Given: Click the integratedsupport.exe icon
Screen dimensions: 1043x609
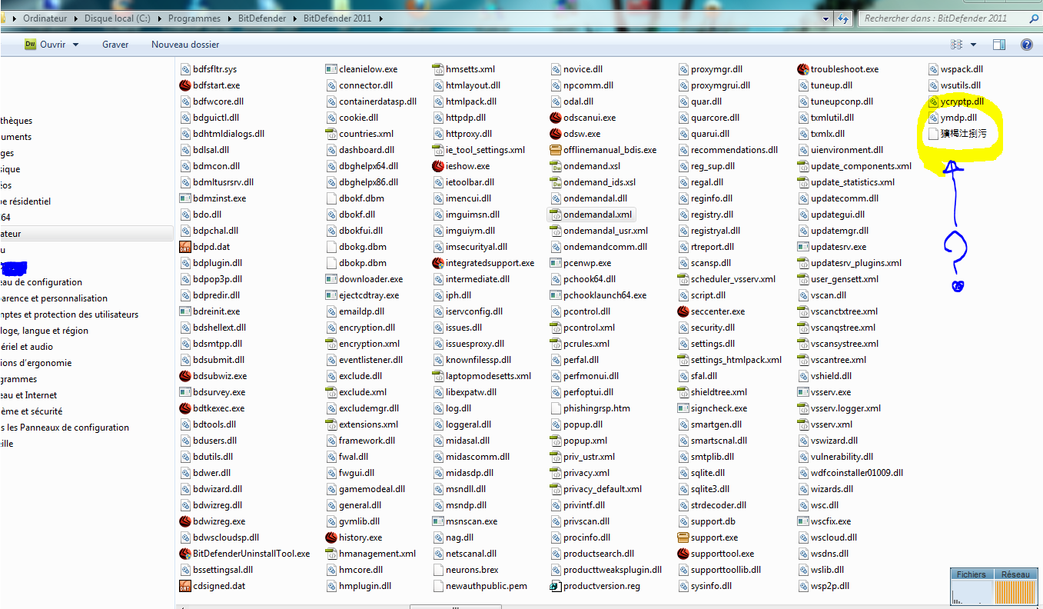Looking at the screenshot, I should pos(438,263).
